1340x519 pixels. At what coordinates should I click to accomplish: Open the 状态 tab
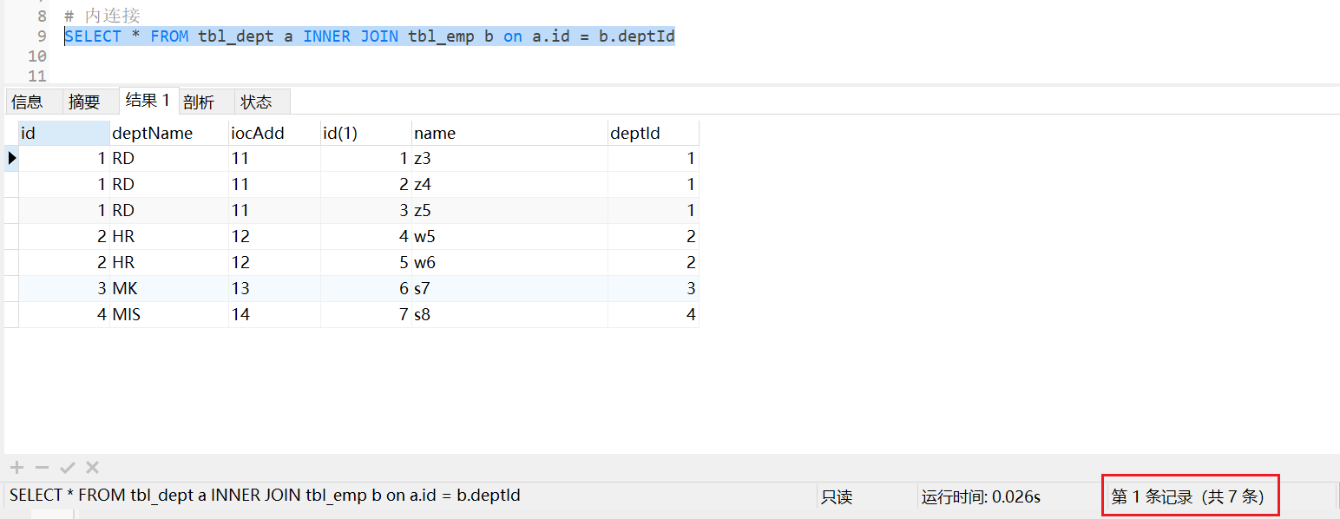(x=256, y=102)
